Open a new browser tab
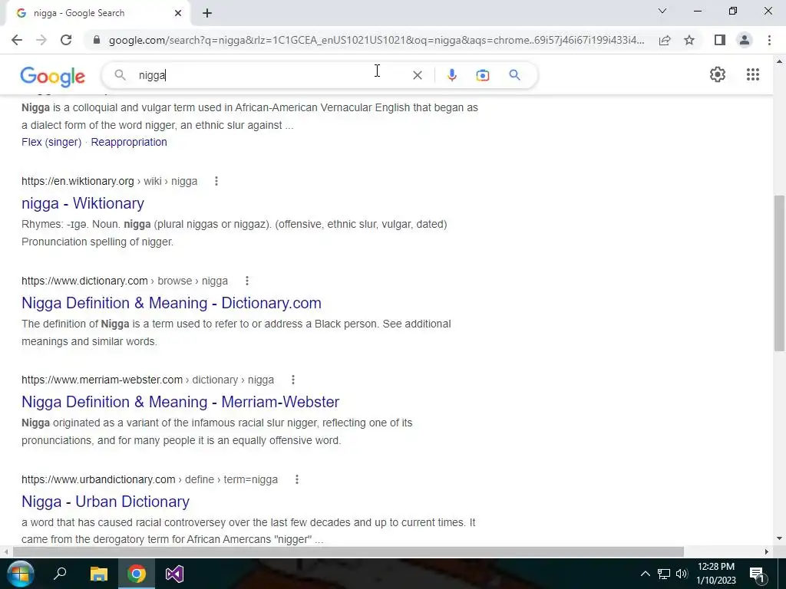Image resolution: width=786 pixels, height=589 pixels. click(207, 13)
